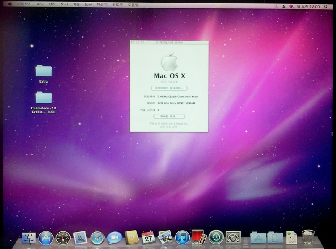
Task: Open the 윈도우 menu
Action: point(118,5)
